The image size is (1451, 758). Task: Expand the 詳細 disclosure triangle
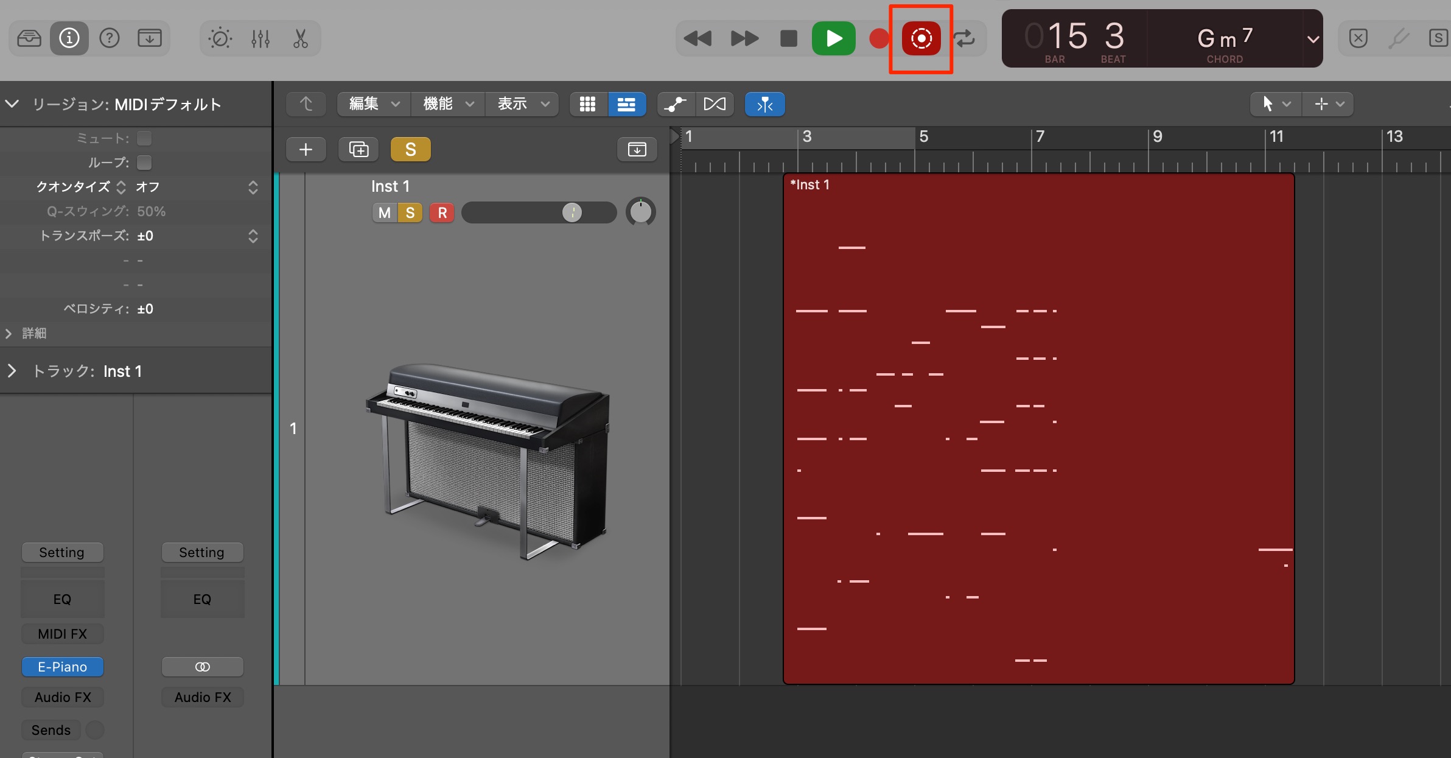[9, 334]
